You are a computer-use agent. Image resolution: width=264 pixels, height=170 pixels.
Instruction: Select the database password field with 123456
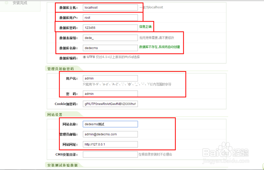110,27
